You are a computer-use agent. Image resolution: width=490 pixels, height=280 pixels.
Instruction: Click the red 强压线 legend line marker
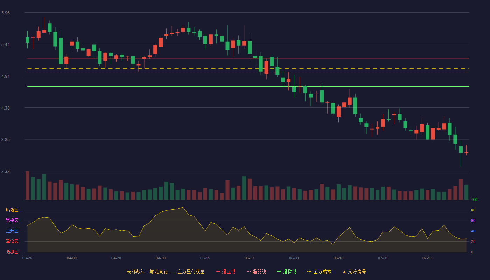218,272
